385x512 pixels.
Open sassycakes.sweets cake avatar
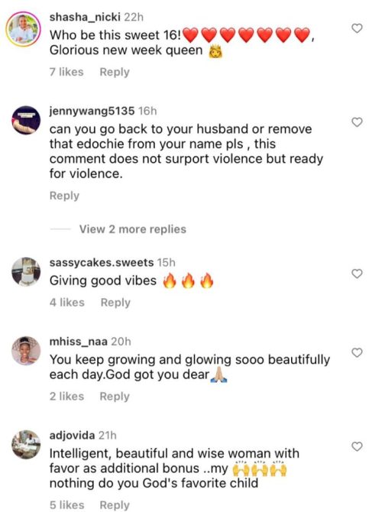(26, 272)
